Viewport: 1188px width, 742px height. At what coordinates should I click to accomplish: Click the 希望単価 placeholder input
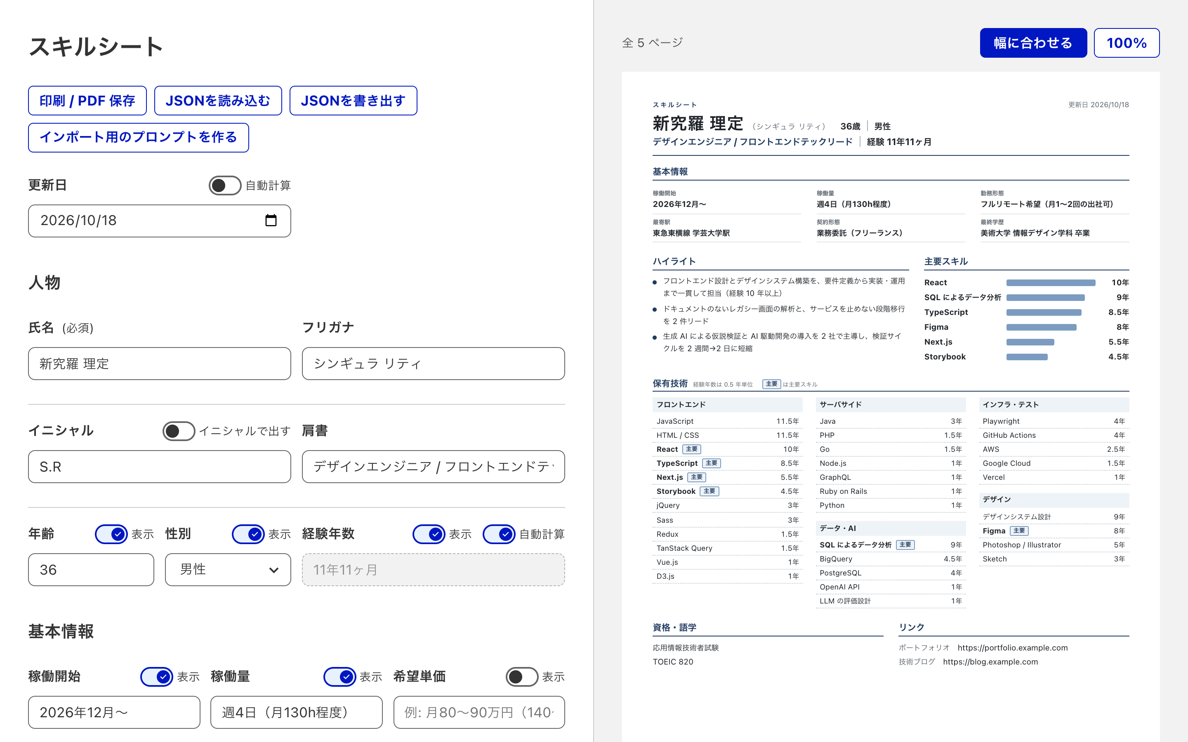479,712
